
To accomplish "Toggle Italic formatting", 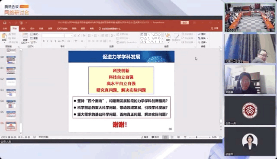I will [x=47, y=41].
